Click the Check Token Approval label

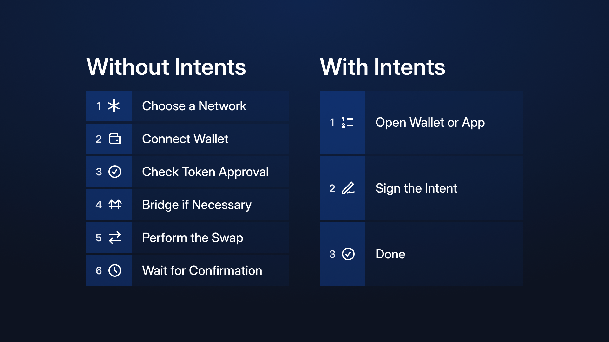[x=205, y=172]
